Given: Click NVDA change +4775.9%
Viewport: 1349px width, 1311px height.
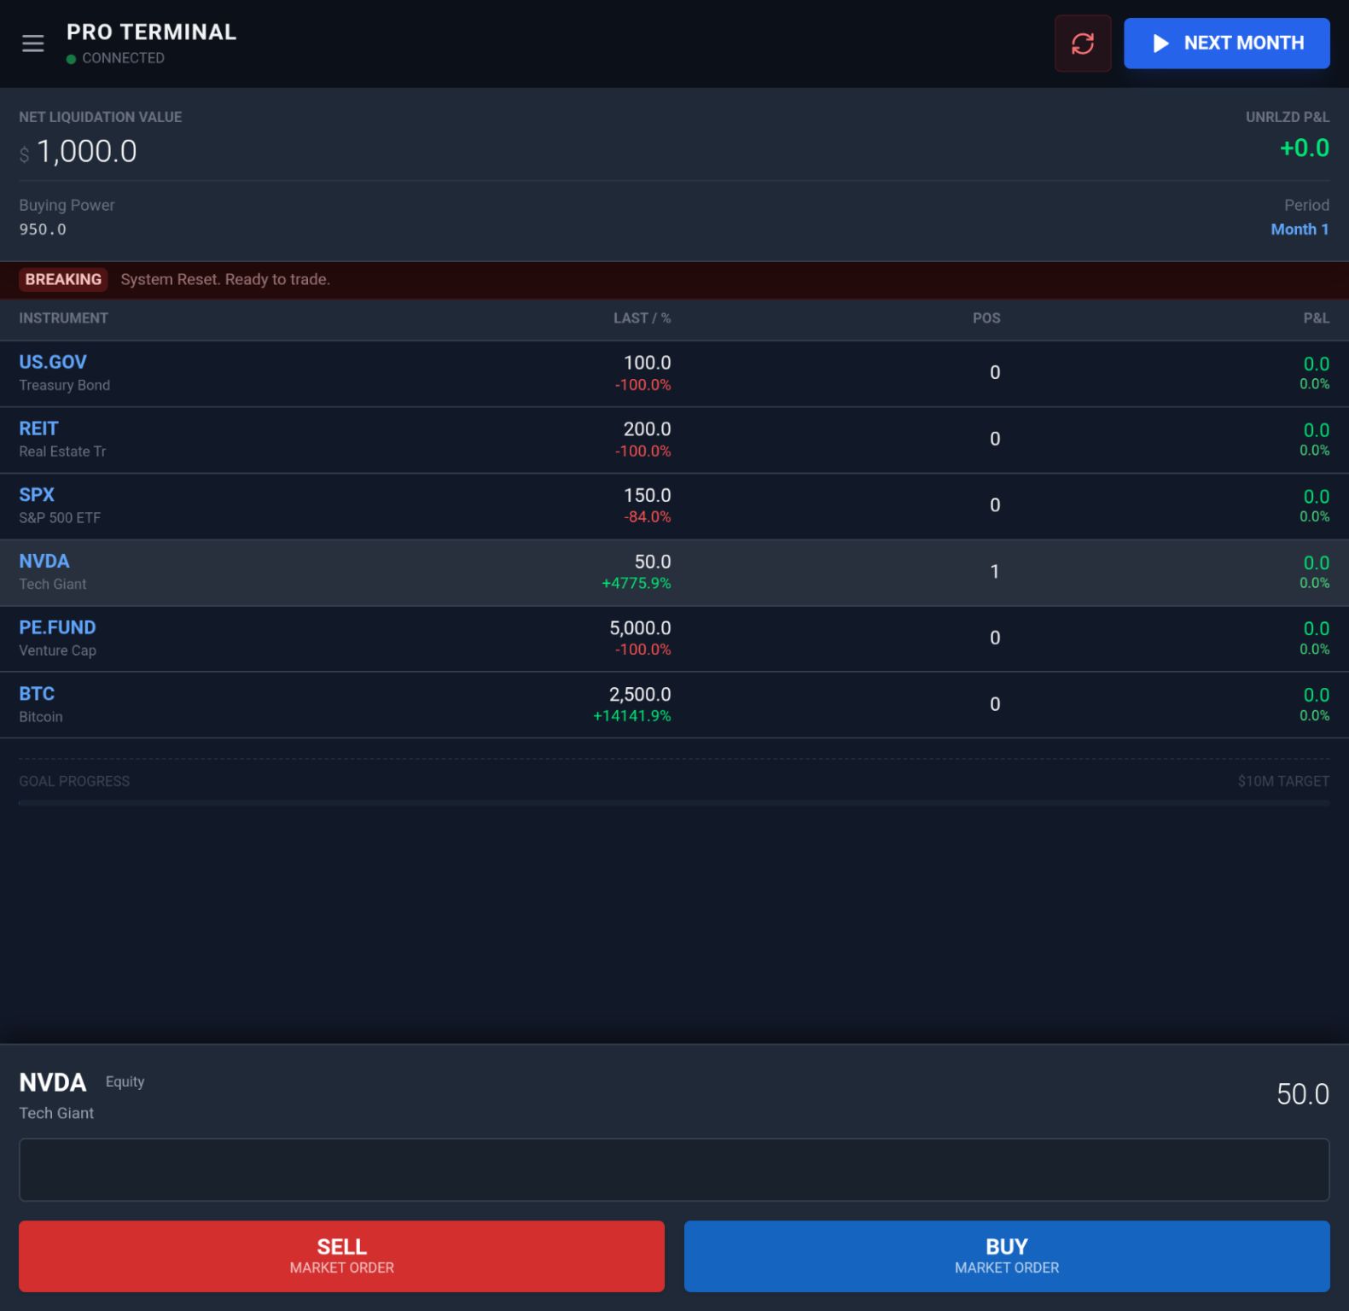Looking at the screenshot, I should tap(637, 584).
